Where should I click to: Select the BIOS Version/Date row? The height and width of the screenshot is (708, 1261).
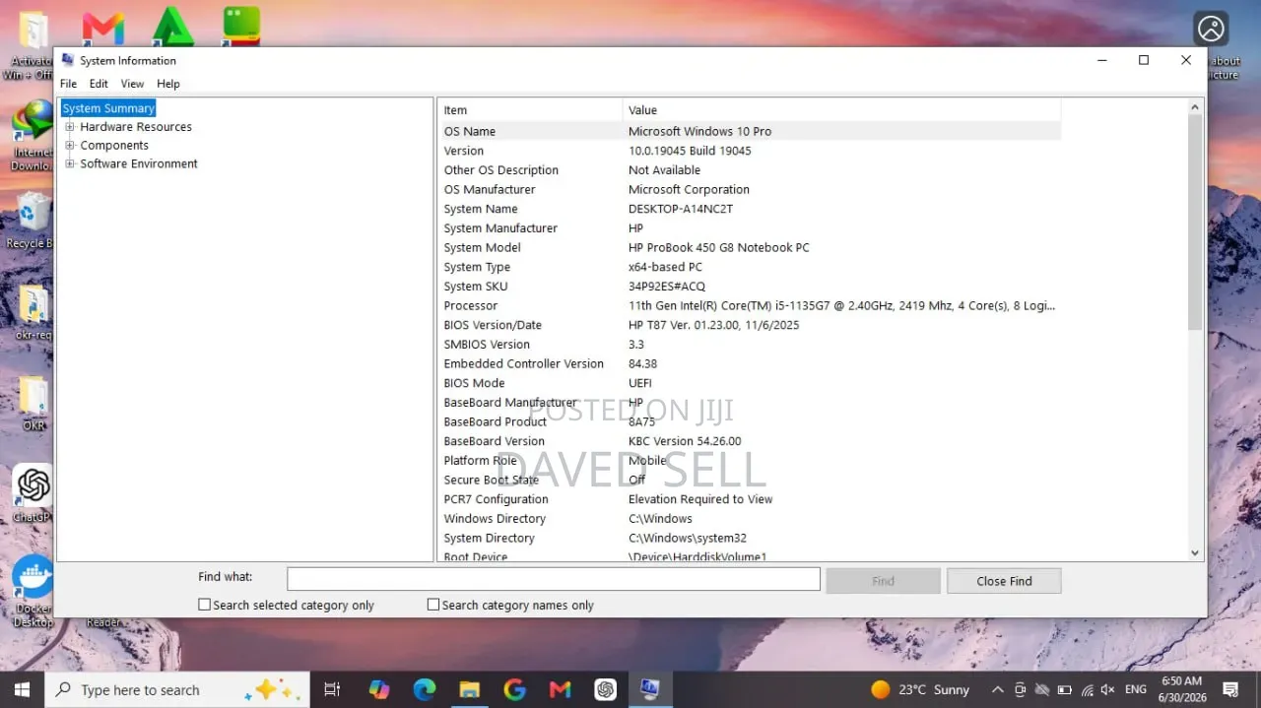[750, 325]
